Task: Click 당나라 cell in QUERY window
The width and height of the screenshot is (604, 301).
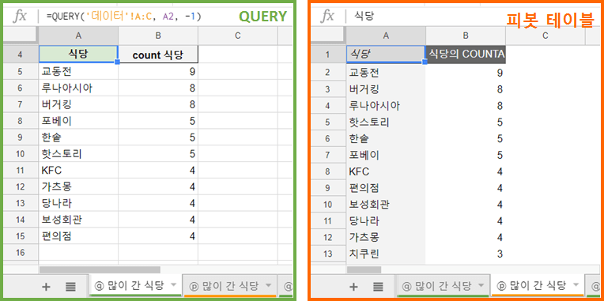Action: pos(78,203)
